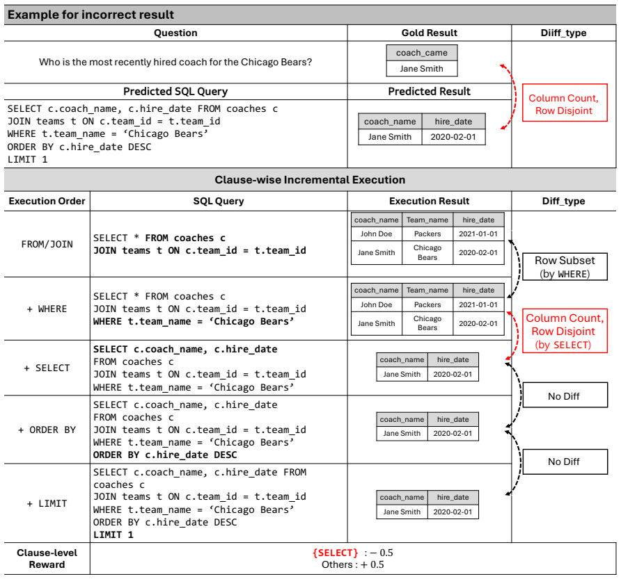Image resolution: width=621 pixels, height=579 pixels.
Task: Click the 'Execution Result' column heading
Action: 430,201
